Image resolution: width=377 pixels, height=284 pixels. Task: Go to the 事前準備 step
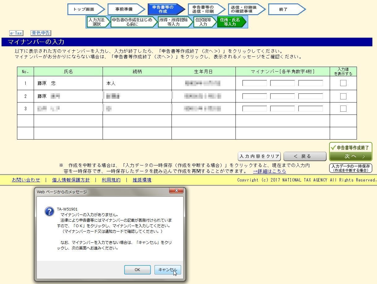(x=126, y=9)
